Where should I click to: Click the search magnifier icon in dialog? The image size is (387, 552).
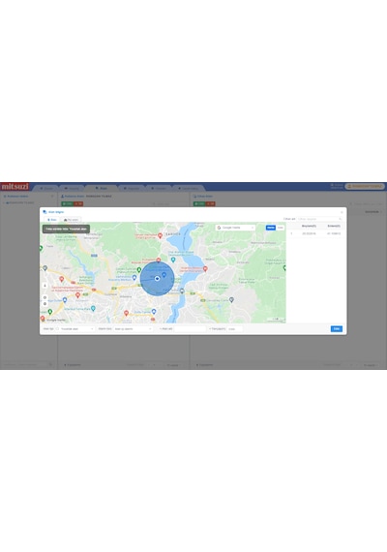341,219
